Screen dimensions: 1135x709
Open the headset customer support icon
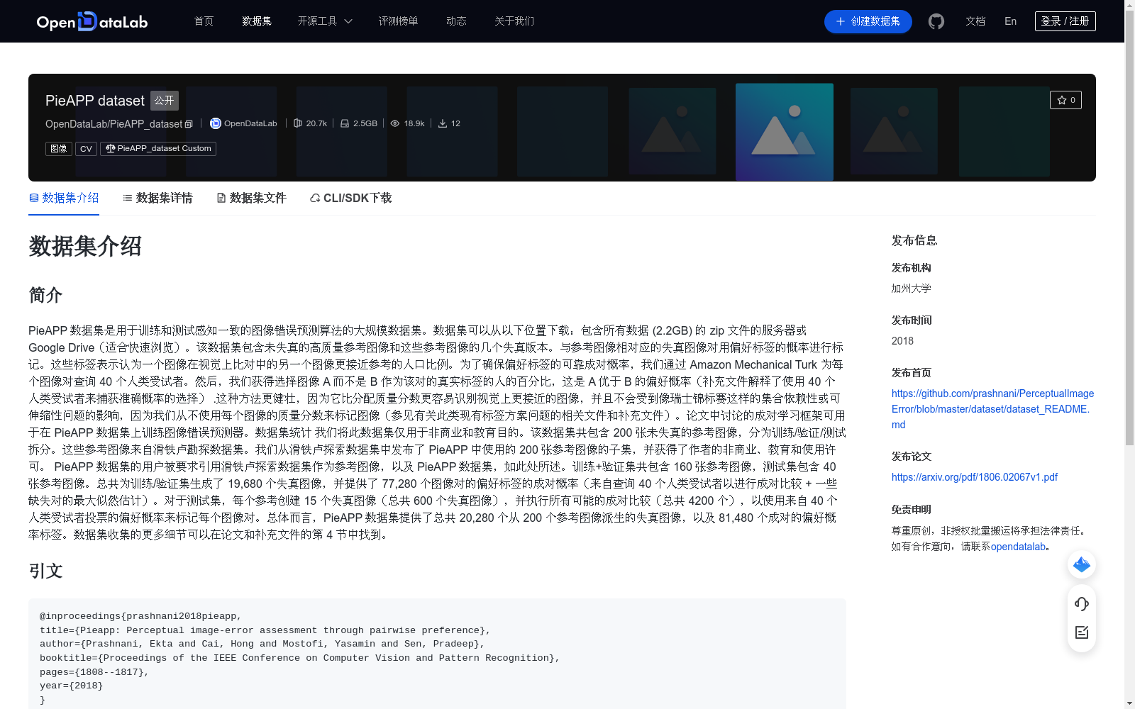pos(1082,604)
